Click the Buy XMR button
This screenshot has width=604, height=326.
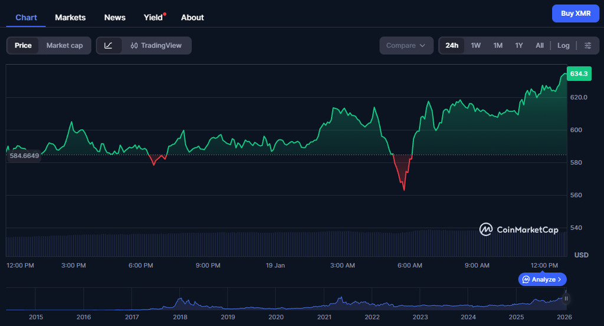tap(575, 13)
